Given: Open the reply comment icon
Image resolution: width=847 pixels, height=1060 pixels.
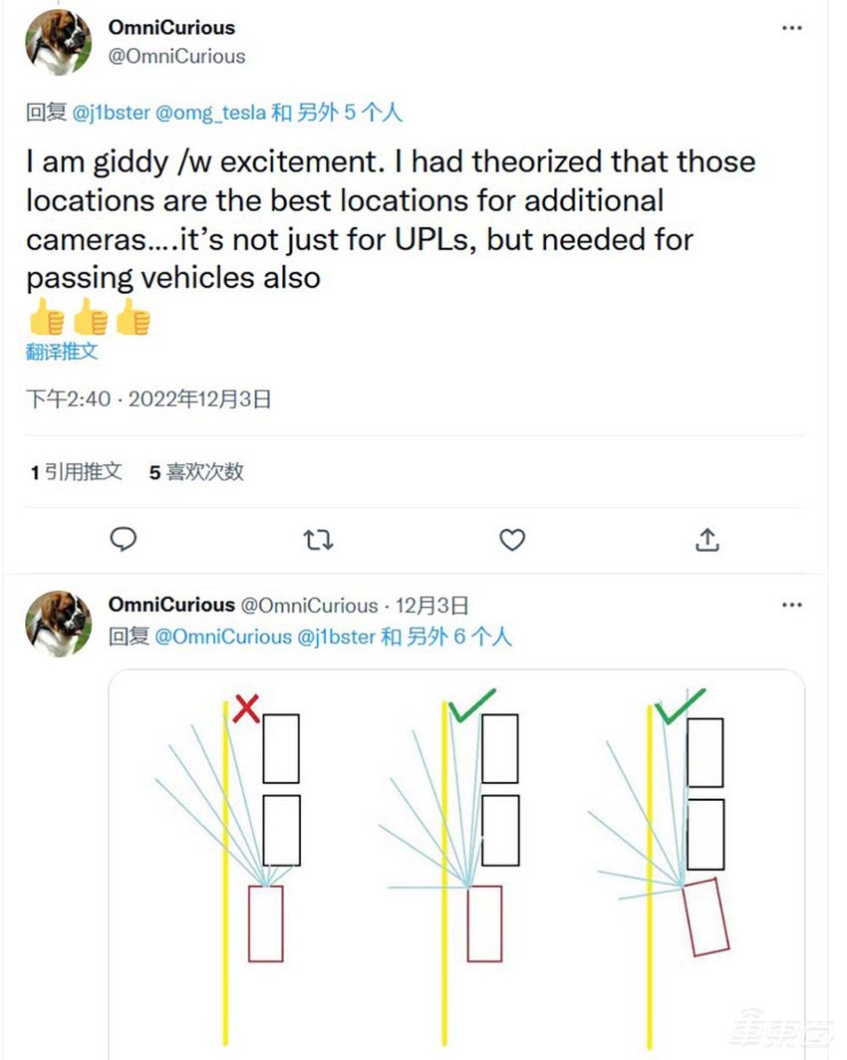Looking at the screenshot, I should [x=124, y=540].
